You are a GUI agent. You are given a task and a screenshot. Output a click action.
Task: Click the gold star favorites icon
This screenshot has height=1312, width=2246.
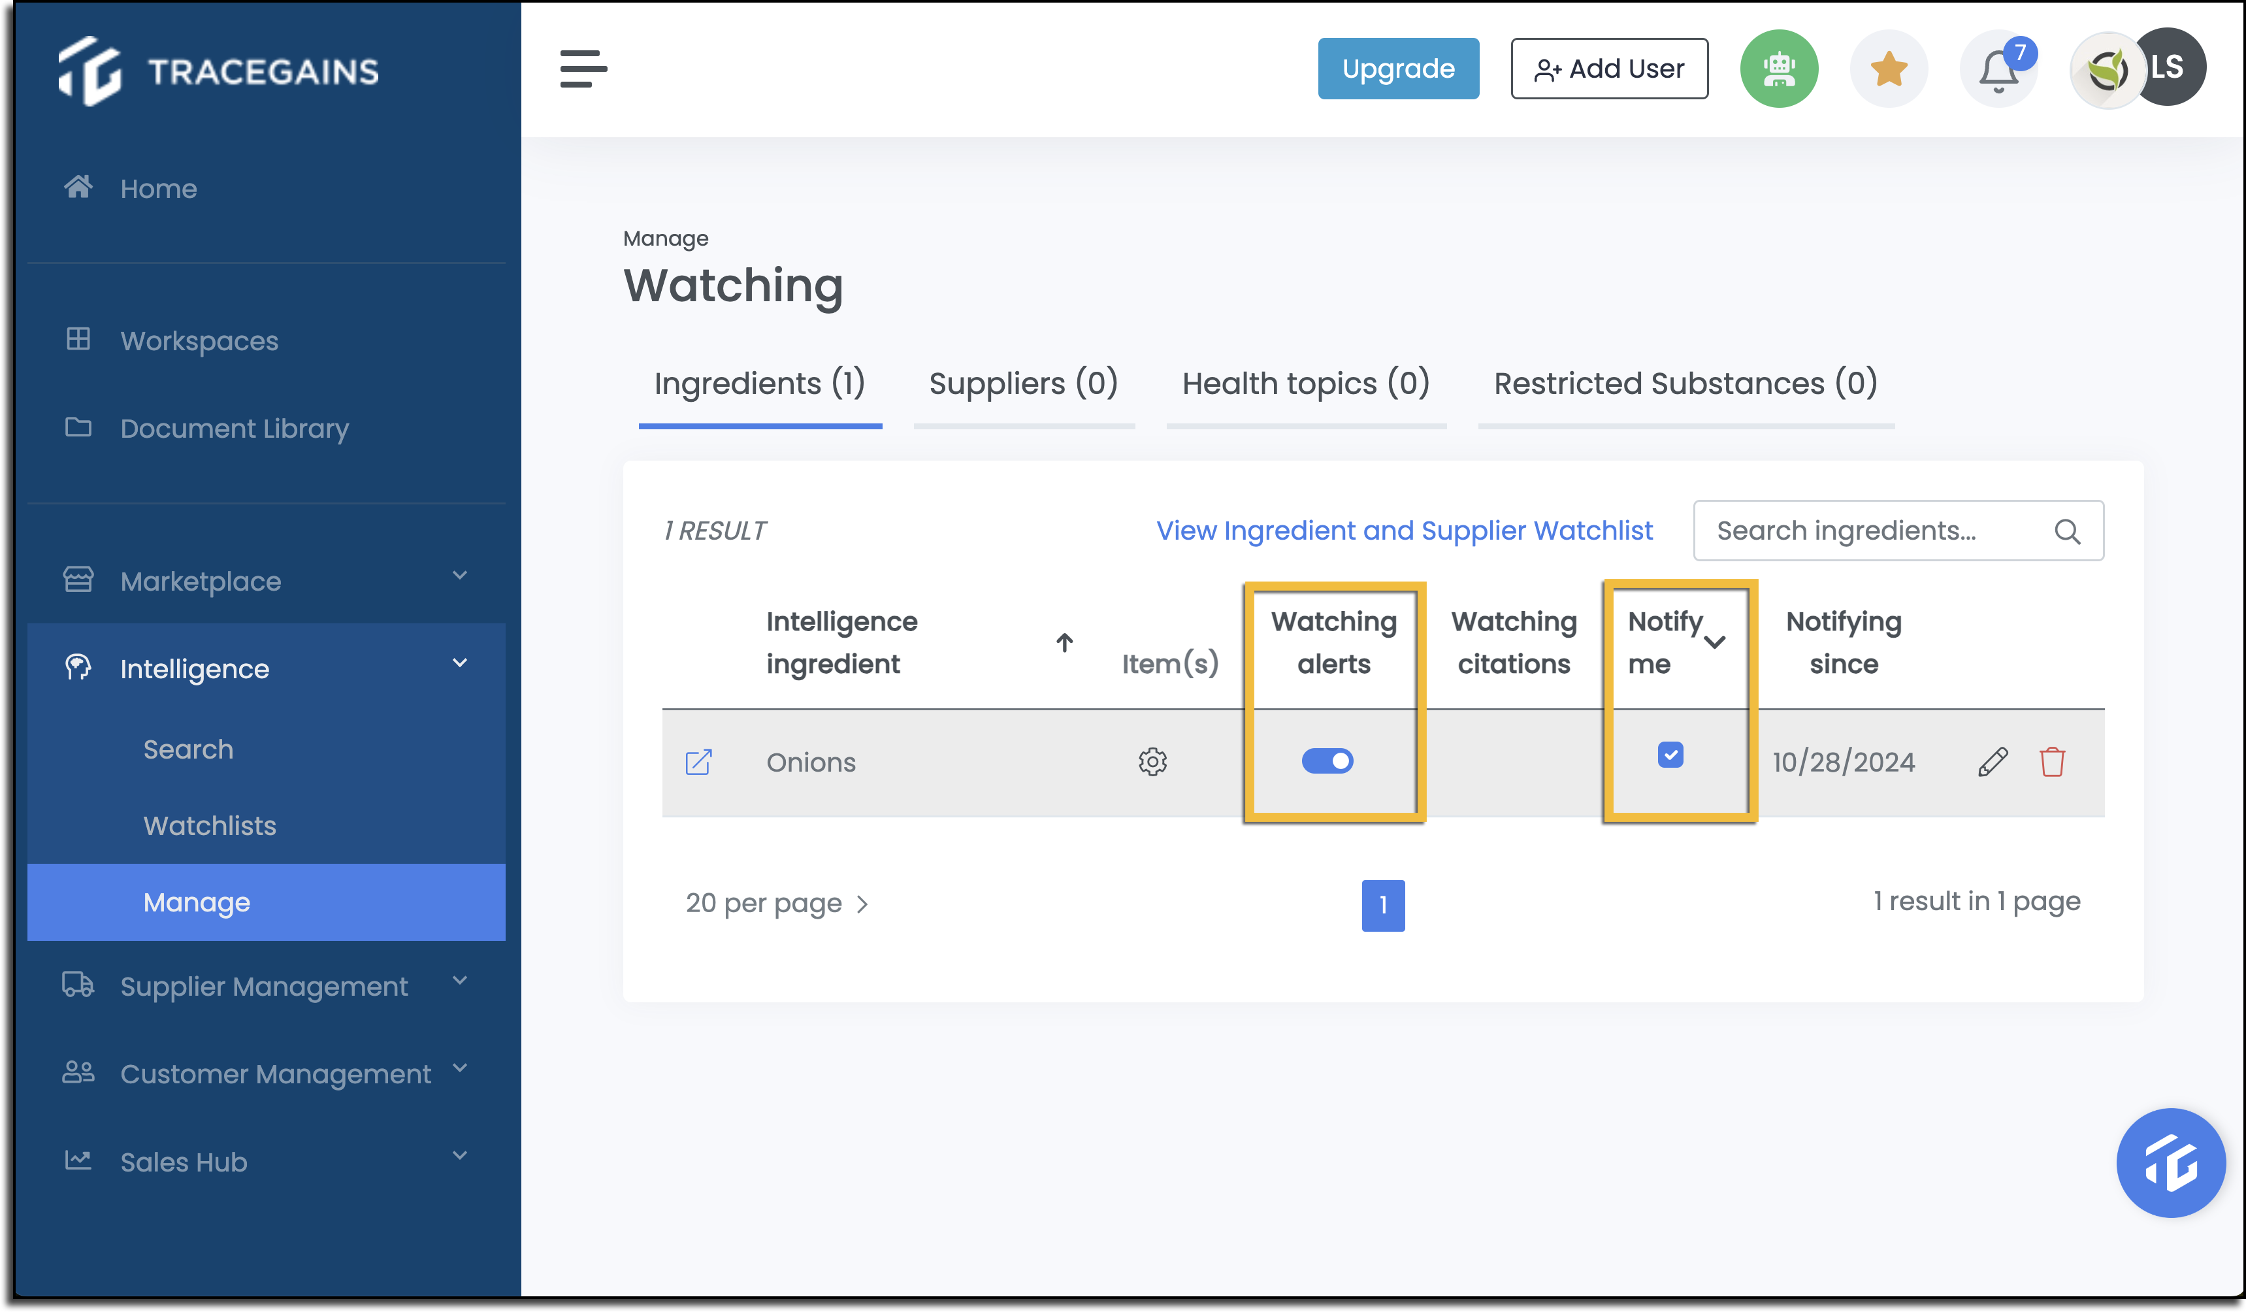tap(1889, 69)
